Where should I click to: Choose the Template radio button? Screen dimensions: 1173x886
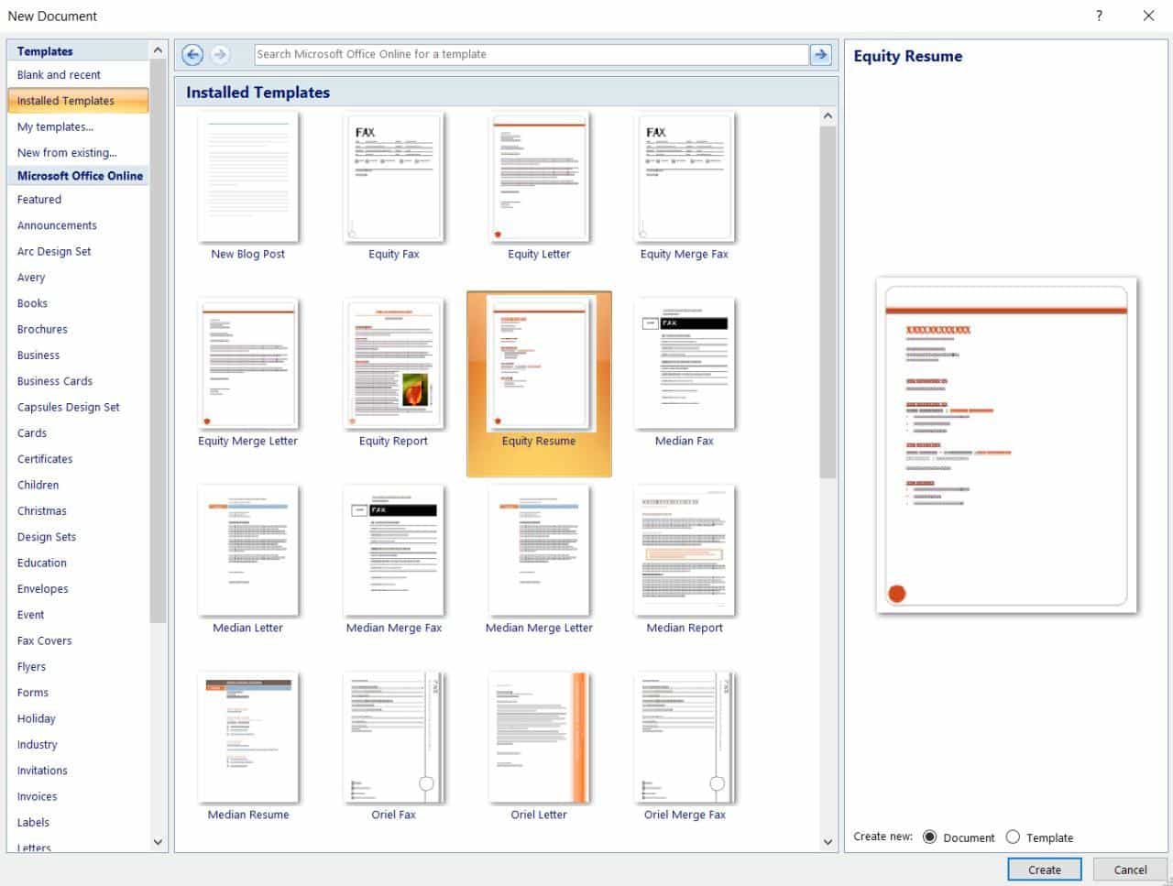(1013, 837)
